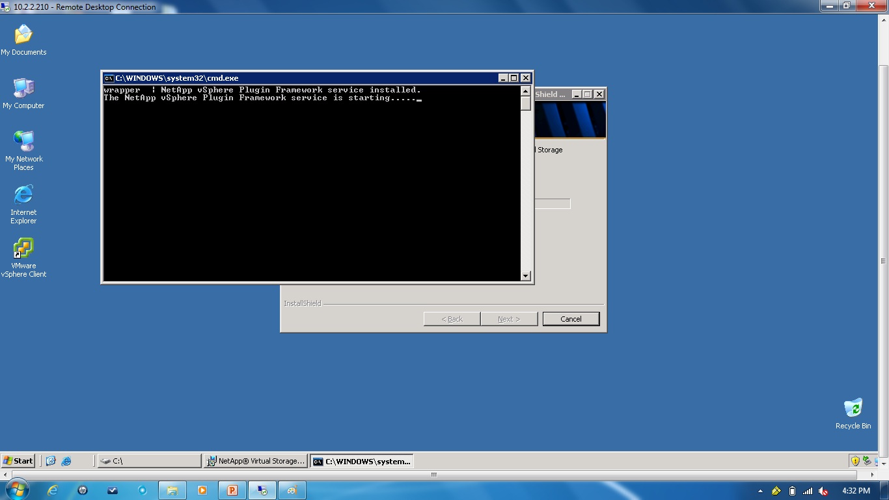Click the battery icon in the Windows 7 tray

[791, 490]
